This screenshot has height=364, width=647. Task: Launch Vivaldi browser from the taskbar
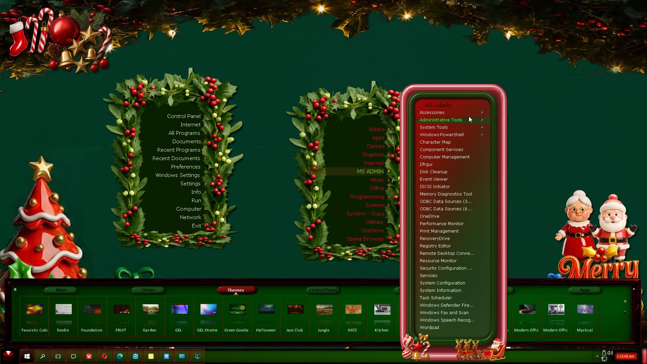pos(89,356)
